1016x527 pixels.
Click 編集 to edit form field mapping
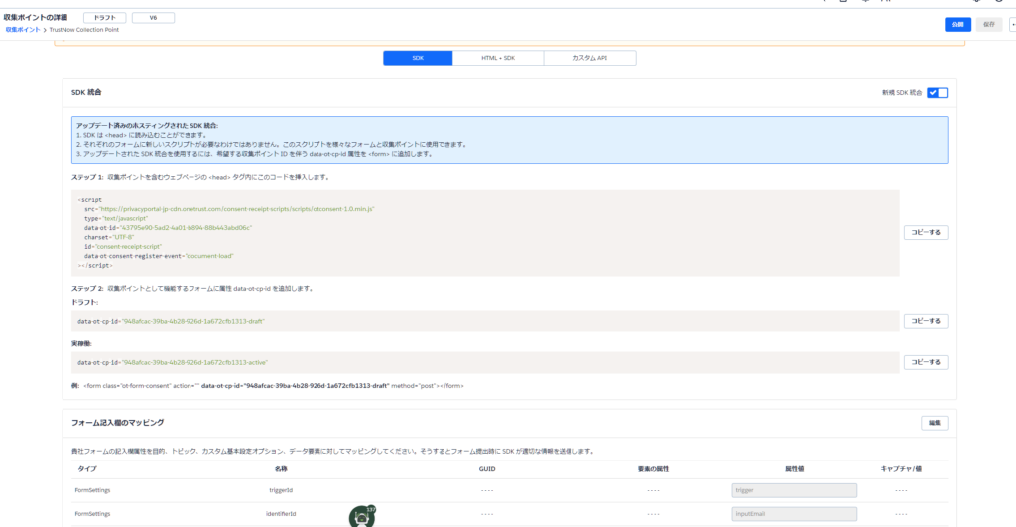(x=934, y=423)
